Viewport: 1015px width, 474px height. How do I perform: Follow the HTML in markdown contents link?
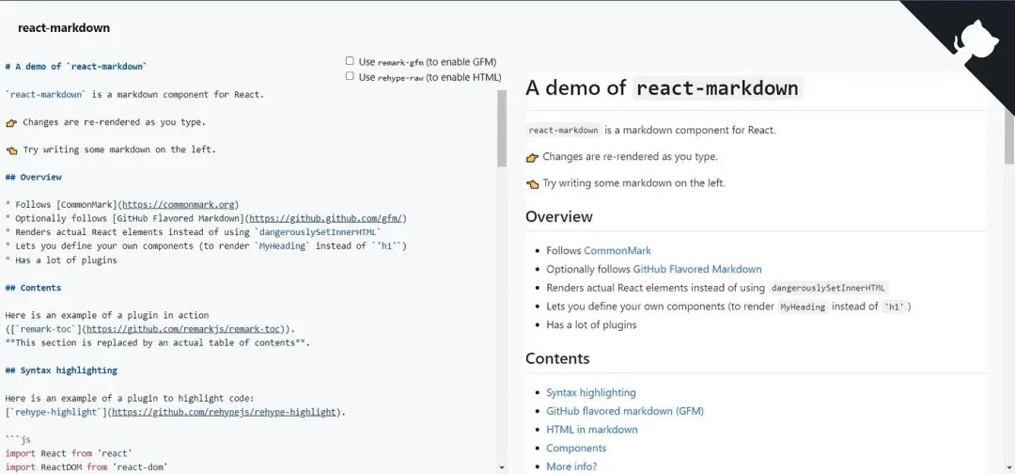point(592,429)
